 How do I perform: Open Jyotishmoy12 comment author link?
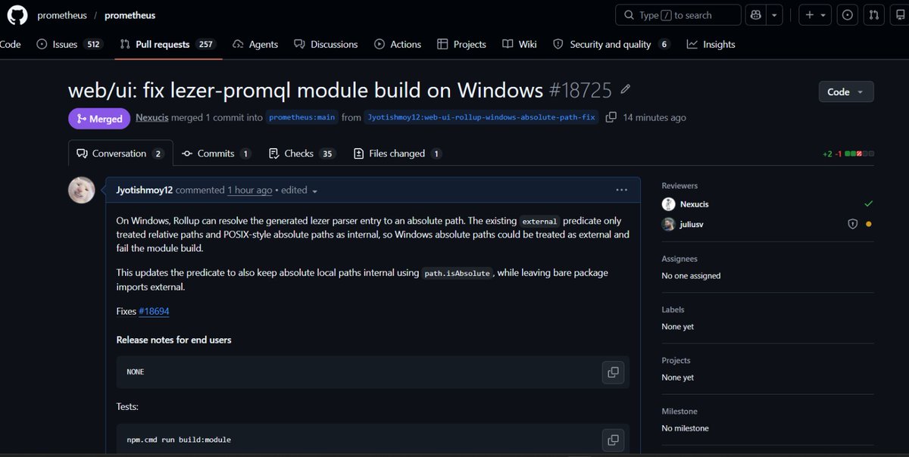coord(145,190)
